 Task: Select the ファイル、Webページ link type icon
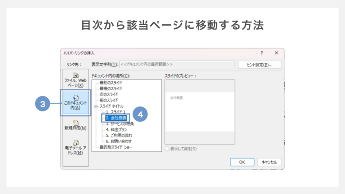75,75
